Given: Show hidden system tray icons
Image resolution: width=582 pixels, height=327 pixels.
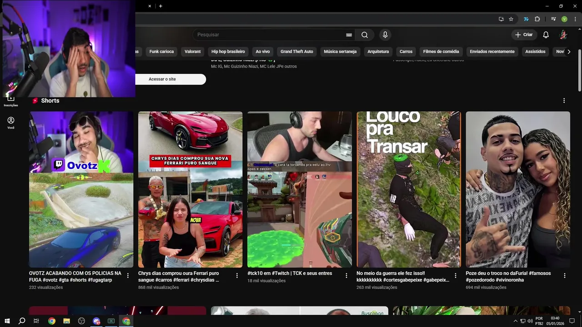Looking at the screenshot, I should click(x=515, y=321).
